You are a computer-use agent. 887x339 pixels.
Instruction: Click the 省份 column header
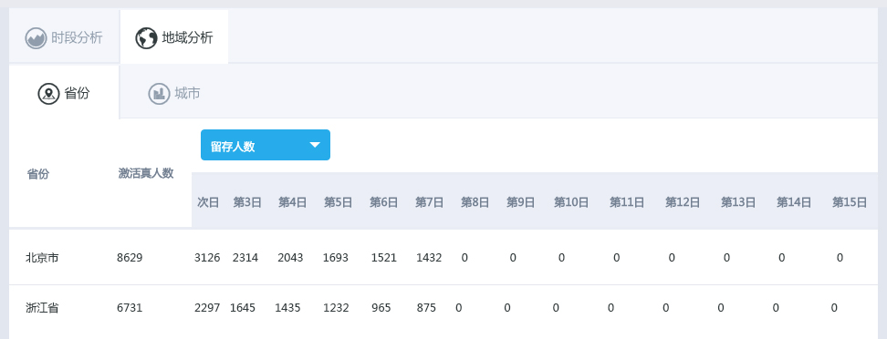pyautogui.click(x=38, y=174)
